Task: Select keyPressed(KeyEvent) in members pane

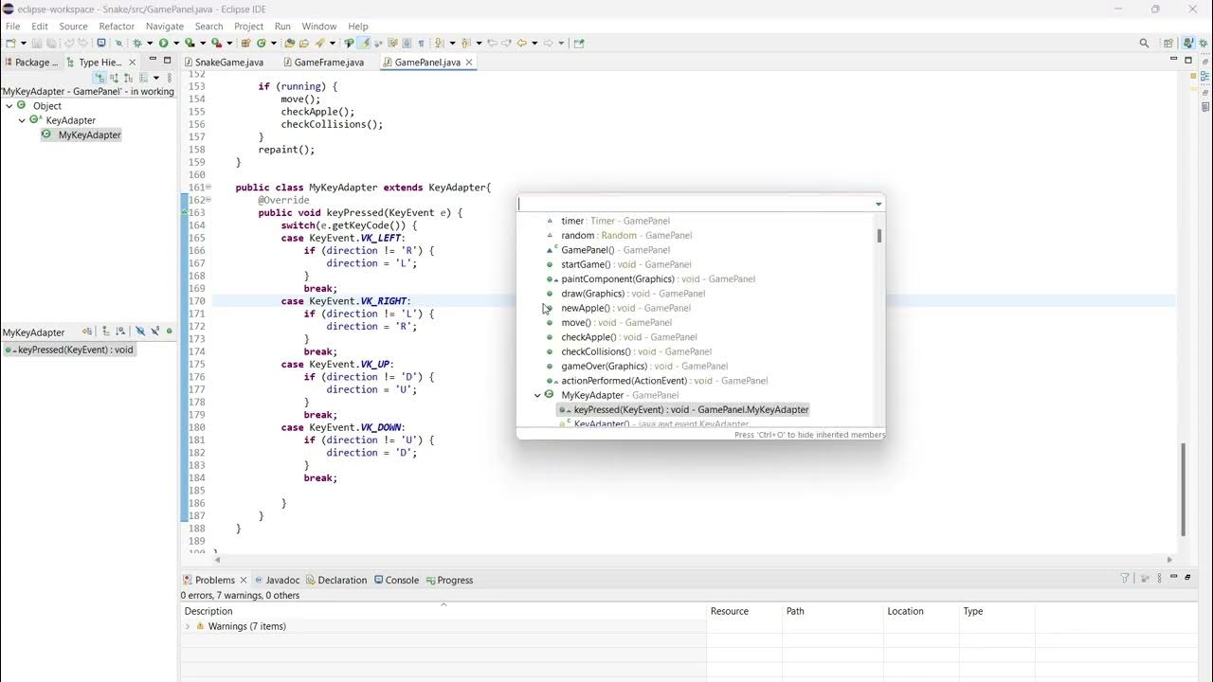Action: (x=69, y=350)
